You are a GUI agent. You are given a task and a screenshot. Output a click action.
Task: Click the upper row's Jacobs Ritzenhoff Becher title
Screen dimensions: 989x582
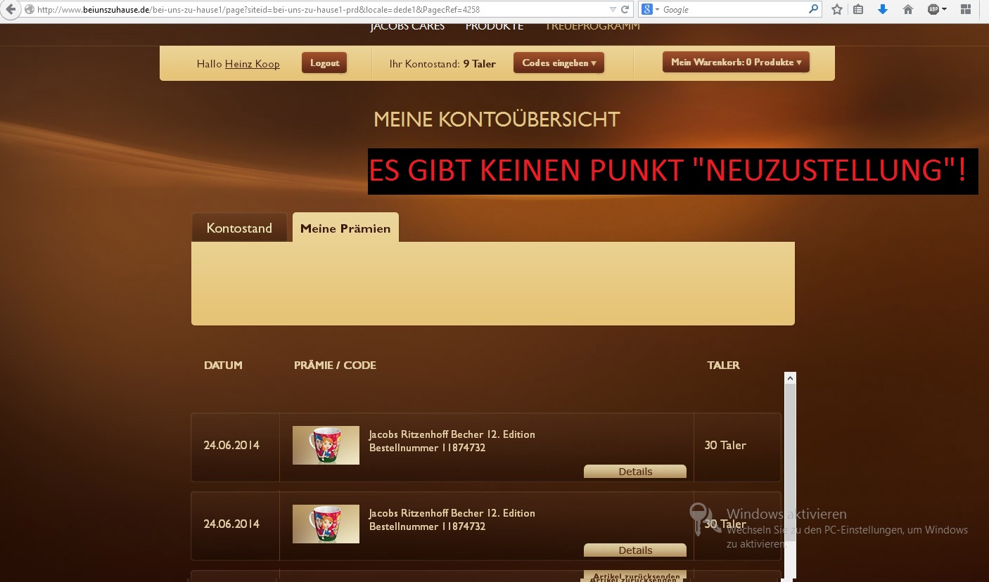click(x=452, y=434)
